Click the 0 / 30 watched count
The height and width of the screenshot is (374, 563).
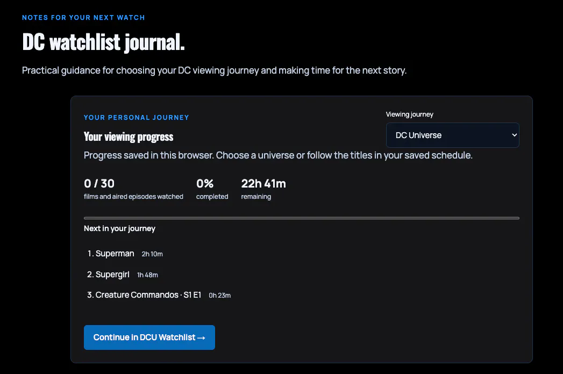coord(99,183)
